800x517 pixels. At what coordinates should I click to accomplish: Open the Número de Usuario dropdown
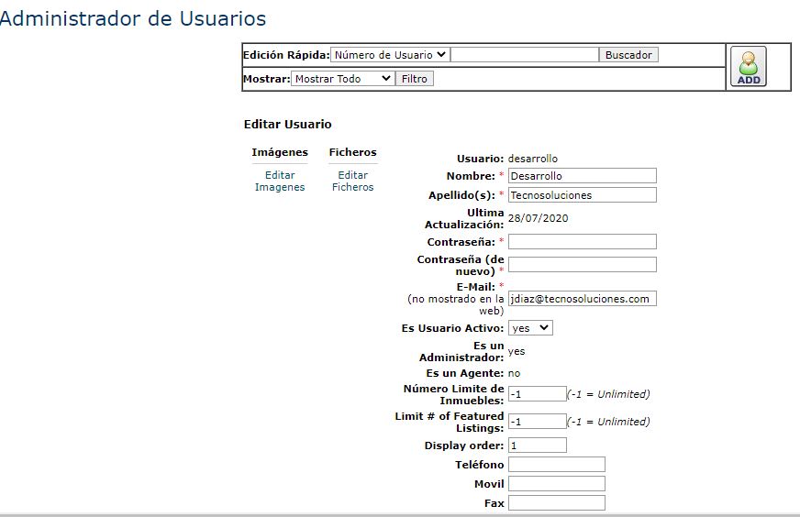390,55
